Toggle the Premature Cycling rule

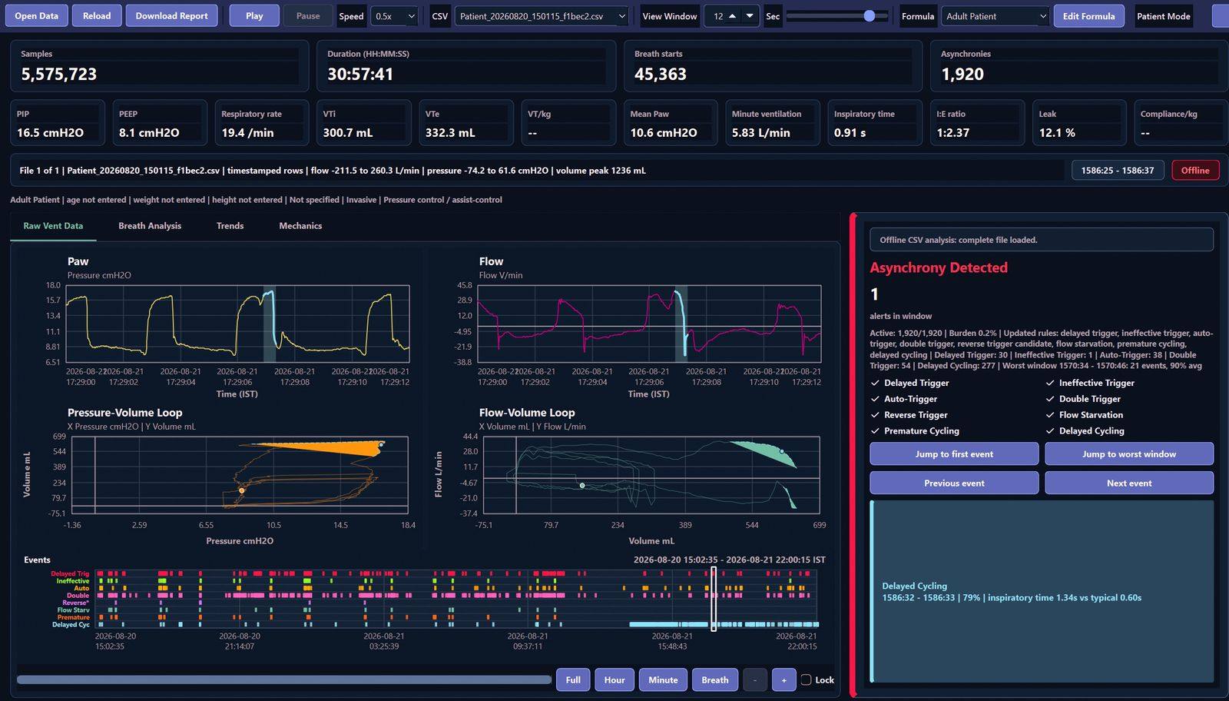(x=915, y=431)
